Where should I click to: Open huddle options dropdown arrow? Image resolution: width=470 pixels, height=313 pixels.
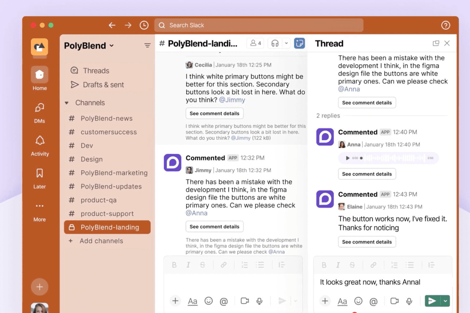click(286, 43)
